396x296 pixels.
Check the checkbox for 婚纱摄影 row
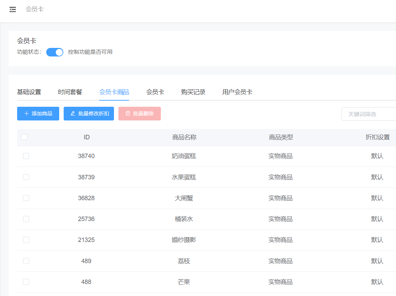(x=26, y=240)
